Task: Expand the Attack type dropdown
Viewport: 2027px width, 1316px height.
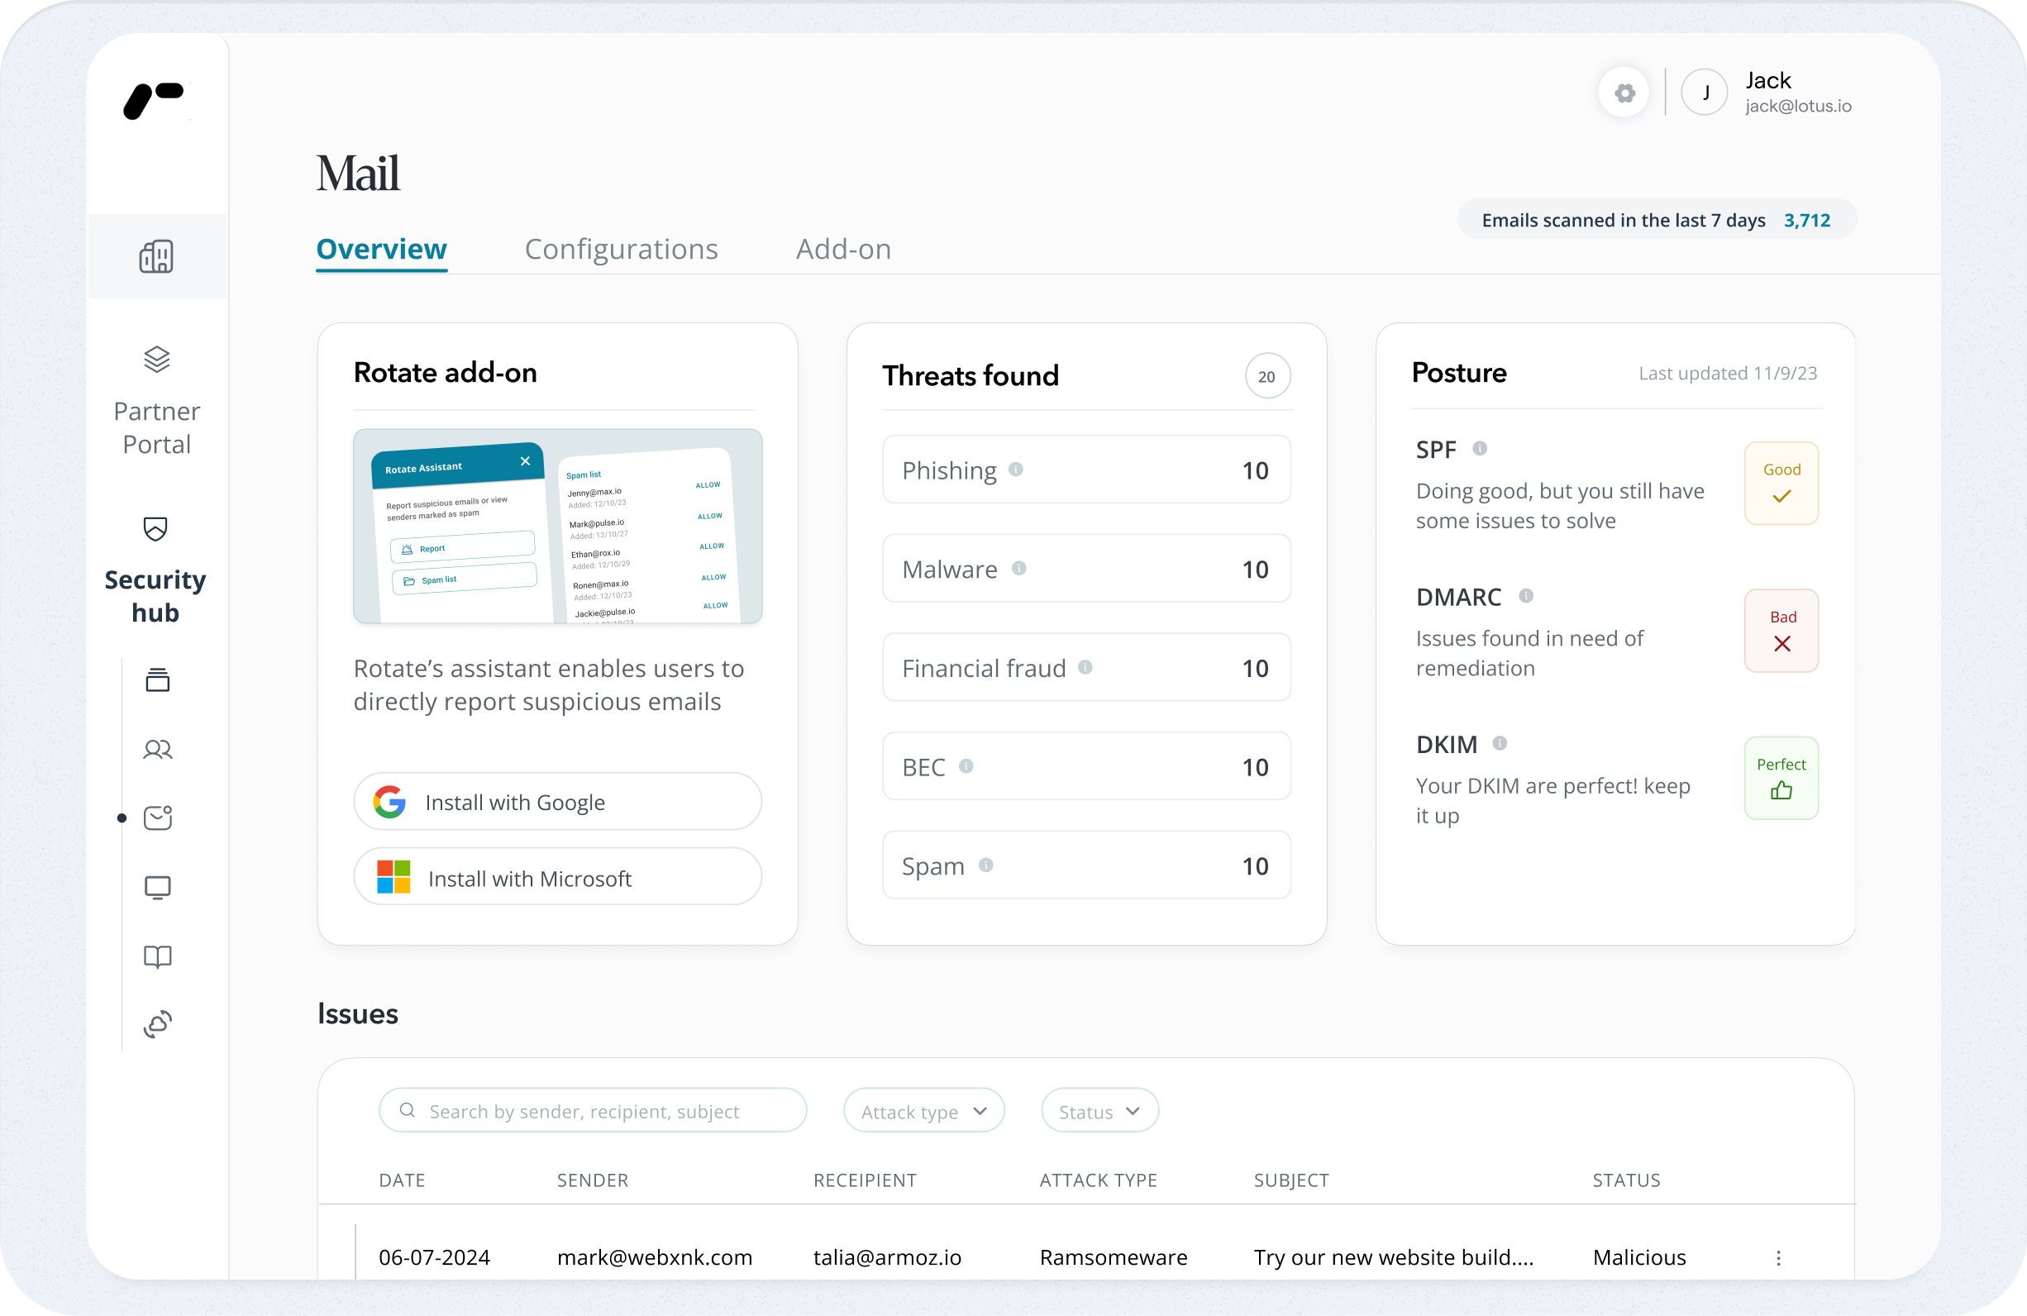Action: coord(923,1111)
